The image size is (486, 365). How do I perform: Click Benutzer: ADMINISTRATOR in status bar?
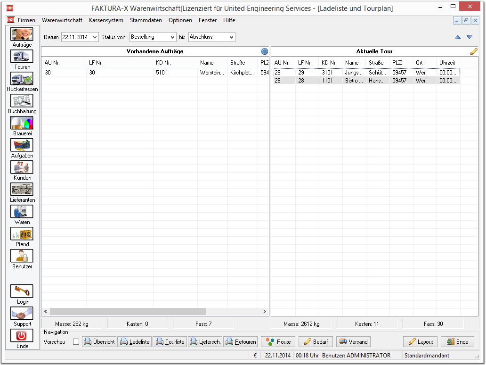tap(356, 356)
